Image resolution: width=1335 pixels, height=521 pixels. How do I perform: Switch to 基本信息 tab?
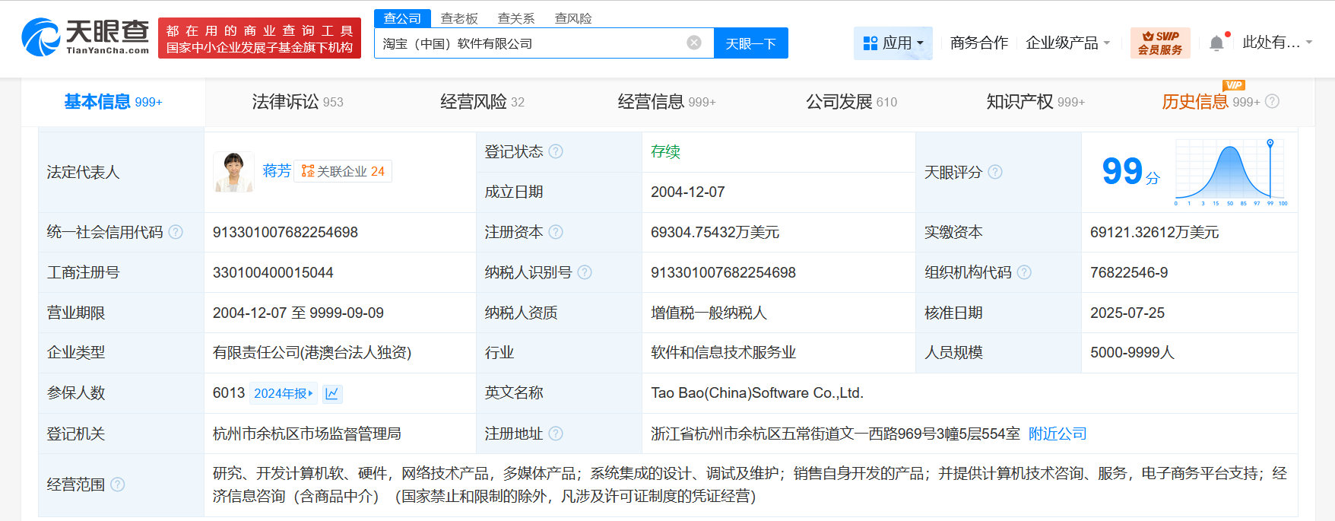pos(113,102)
